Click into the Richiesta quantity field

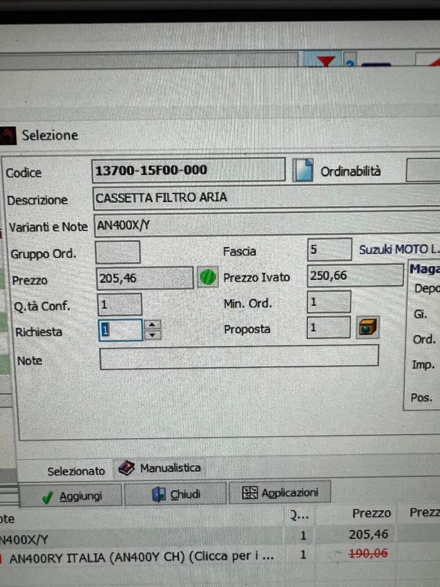pos(121,330)
